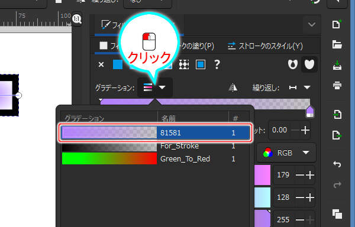Click the export document icon
355x227 pixels.
click(337, 135)
